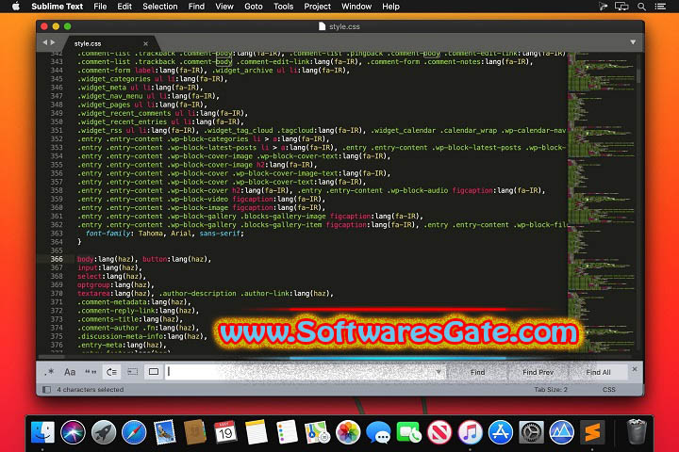Open the Help menu
Image resolution: width=679 pixels, height=452 pixels.
pyautogui.click(x=390, y=7)
